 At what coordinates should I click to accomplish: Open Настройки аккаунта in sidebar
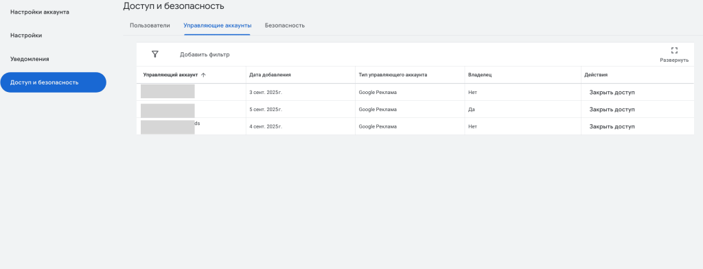tap(39, 12)
